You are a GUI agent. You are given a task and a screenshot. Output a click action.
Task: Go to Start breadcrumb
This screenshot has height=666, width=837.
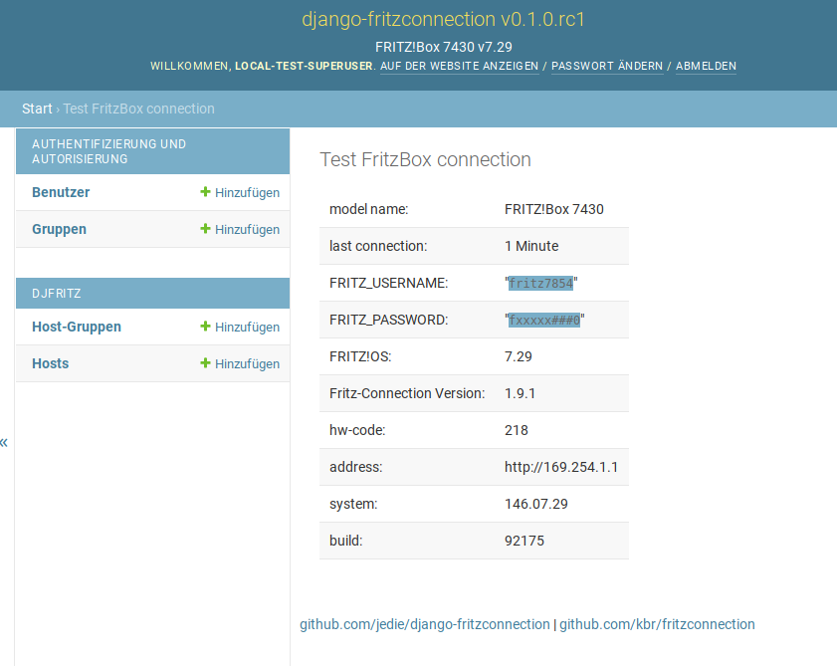point(37,109)
